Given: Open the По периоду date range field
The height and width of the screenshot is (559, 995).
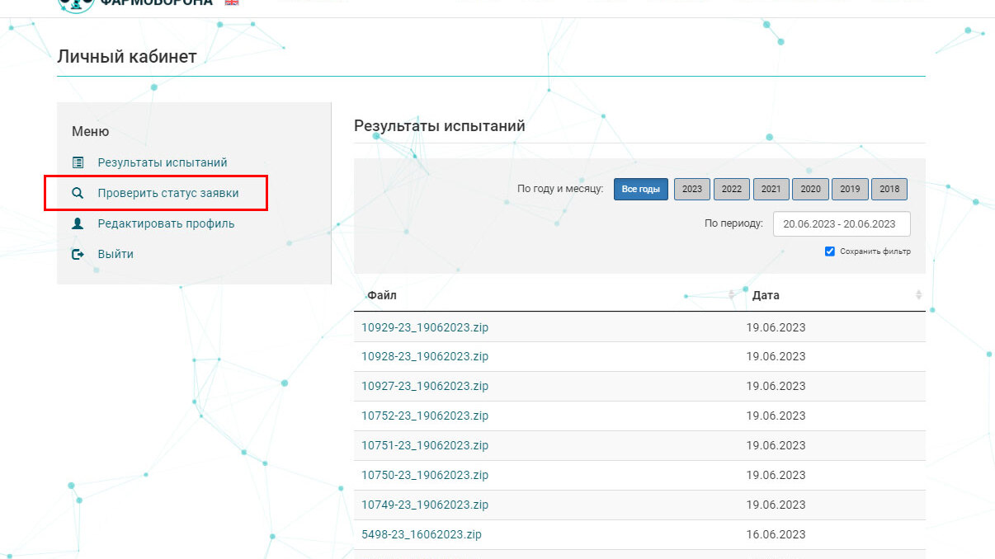Looking at the screenshot, I should (x=842, y=223).
